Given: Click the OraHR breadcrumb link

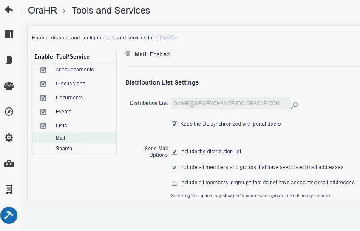Looking at the screenshot, I should click(43, 10).
